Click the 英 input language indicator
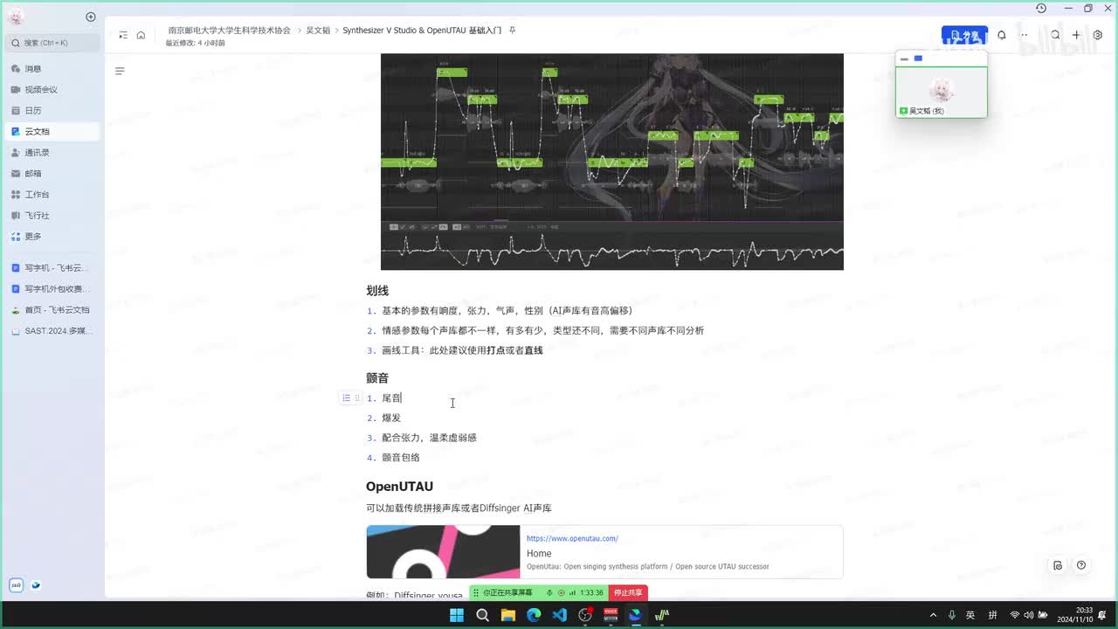Screen dimensions: 1118x629 coord(970,615)
